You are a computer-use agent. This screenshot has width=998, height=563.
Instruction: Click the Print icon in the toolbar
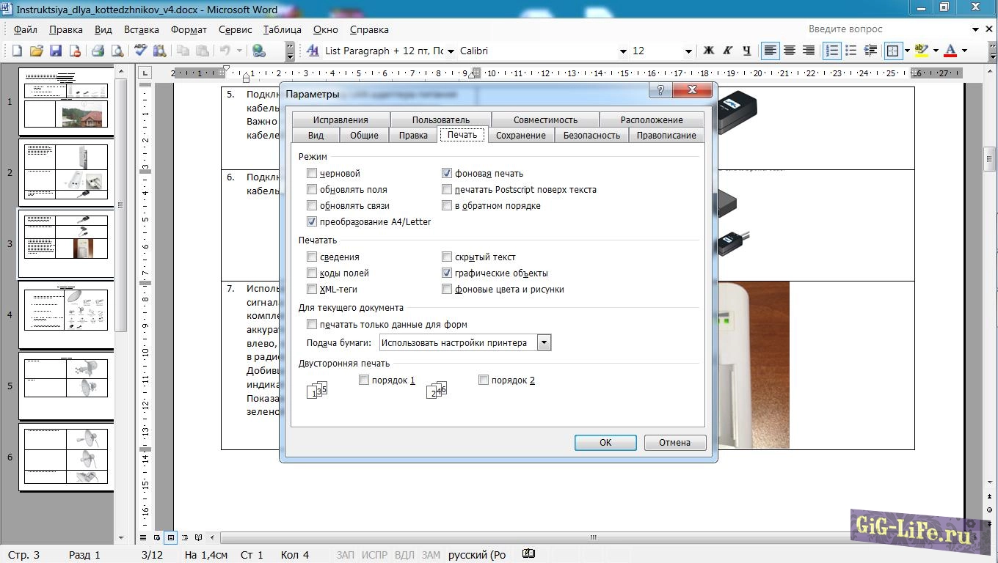click(x=98, y=51)
